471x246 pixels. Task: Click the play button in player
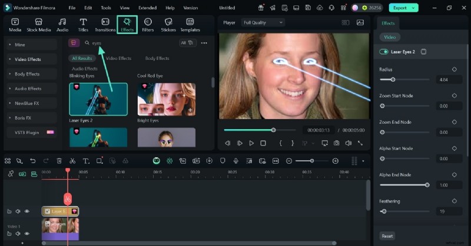tap(251, 143)
